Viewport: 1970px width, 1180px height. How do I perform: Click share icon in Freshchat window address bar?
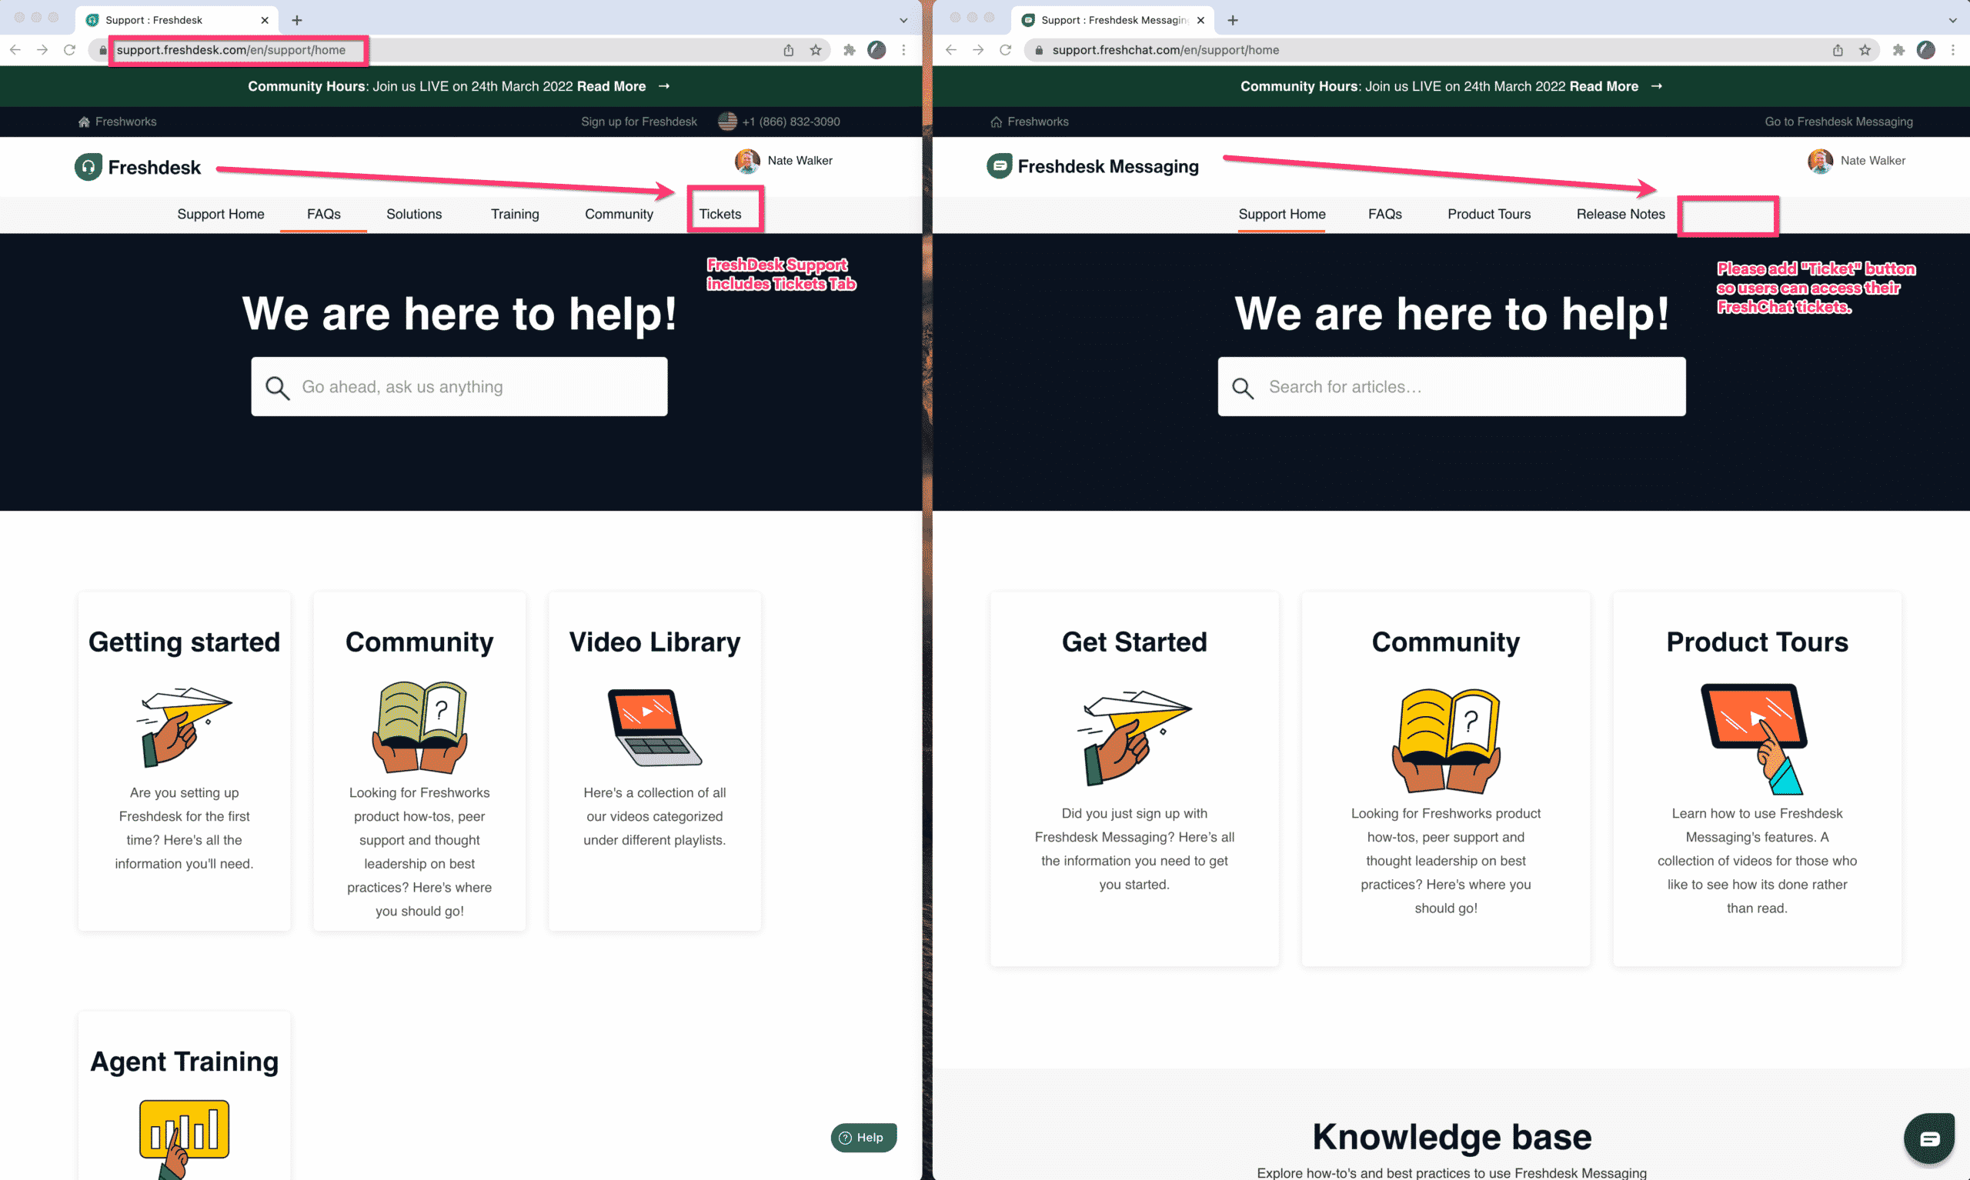(x=1837, y=50)
